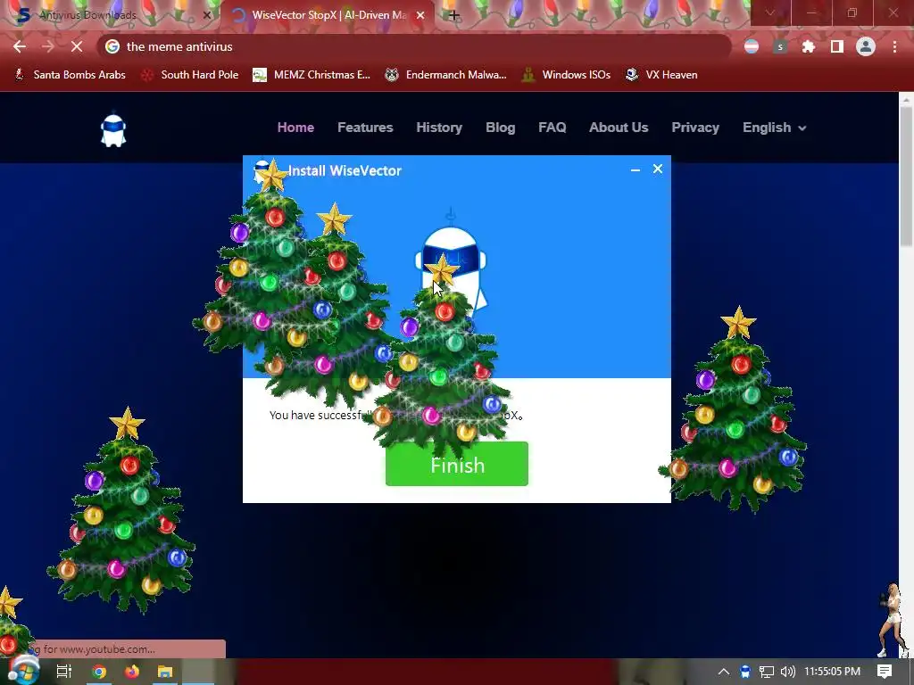Viewport: 914px width, 685px height.
Task: Click the Finish button in the installer
Action: (456, 464)
